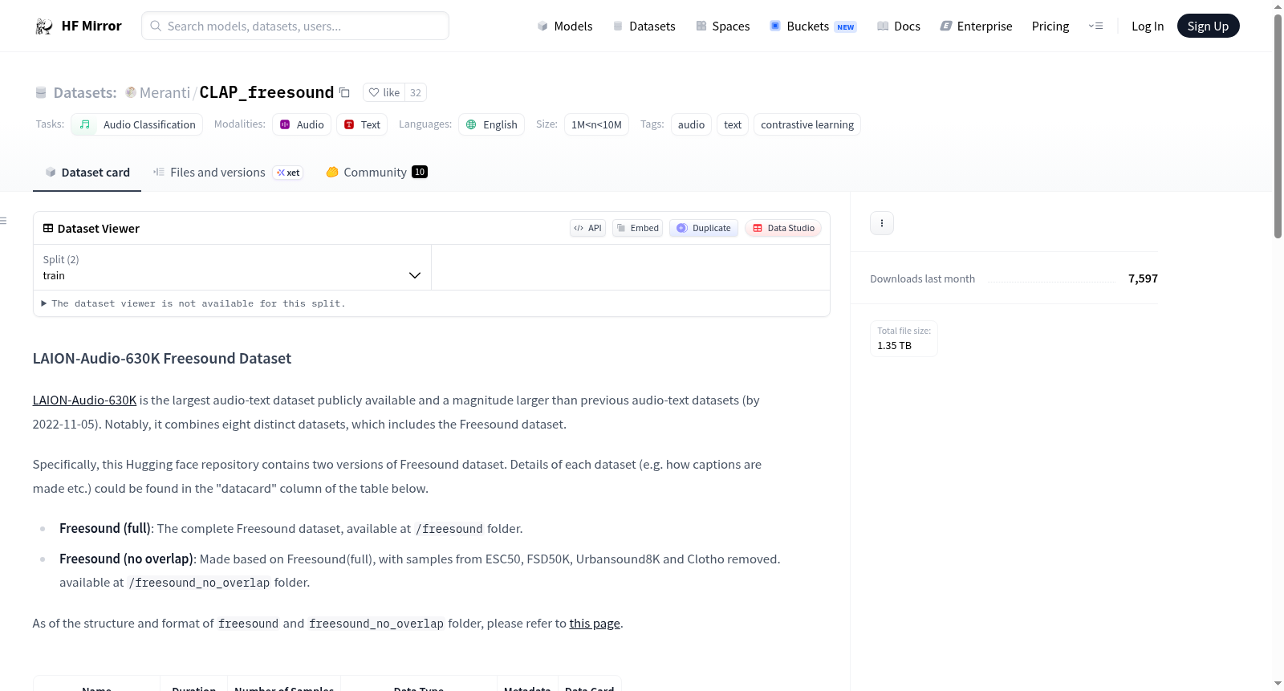Select the contrastive learning tag
The image size is (1284, 691).
pos(807,124)
